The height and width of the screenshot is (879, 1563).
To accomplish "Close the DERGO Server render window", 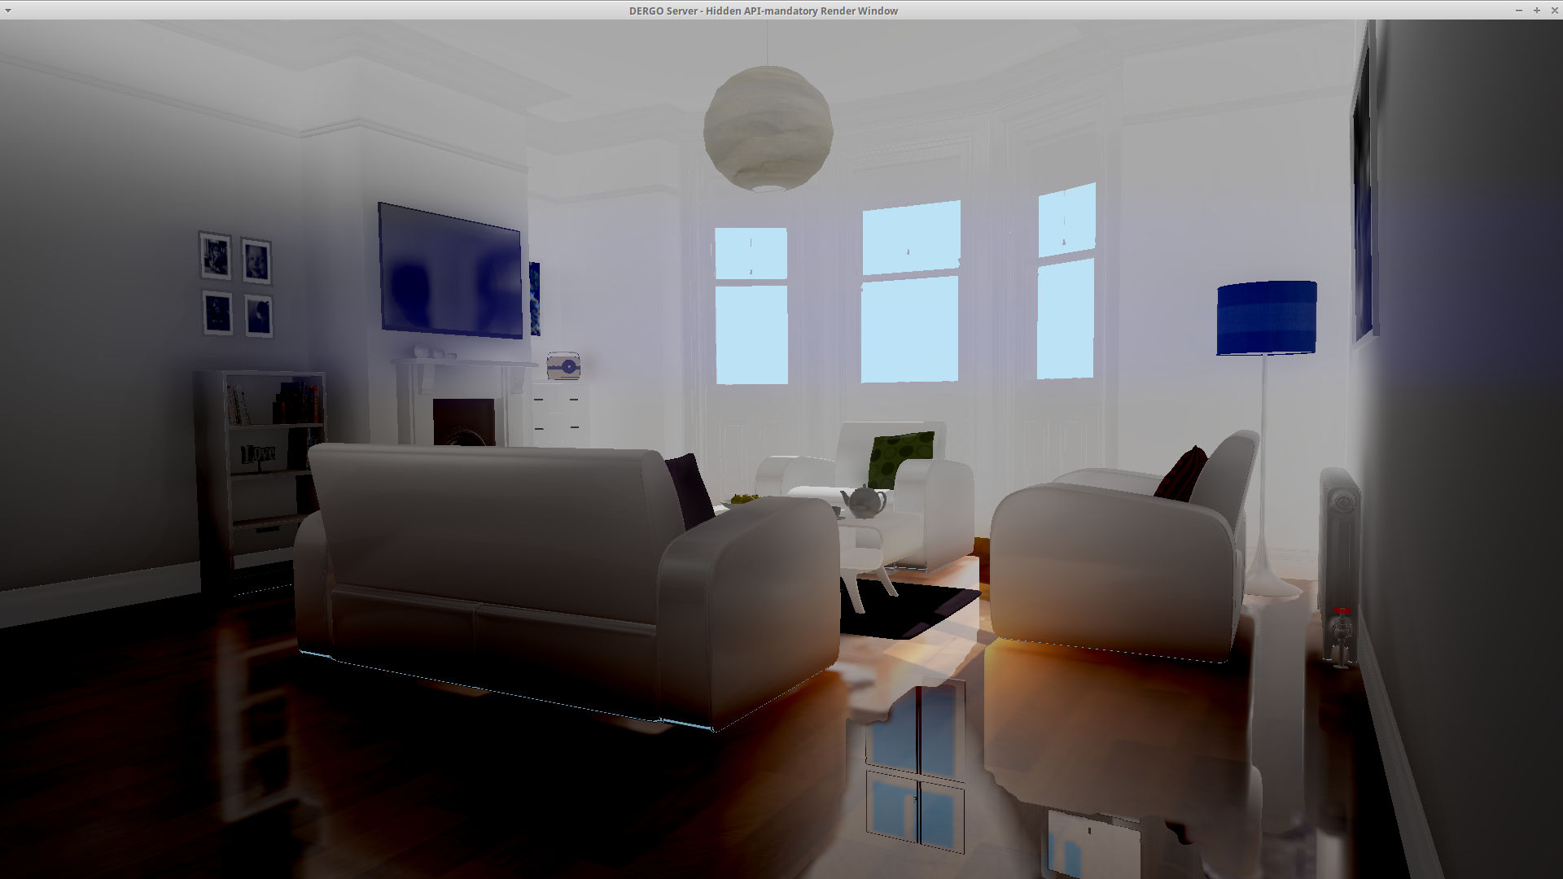I will [x=1554, y=11].
